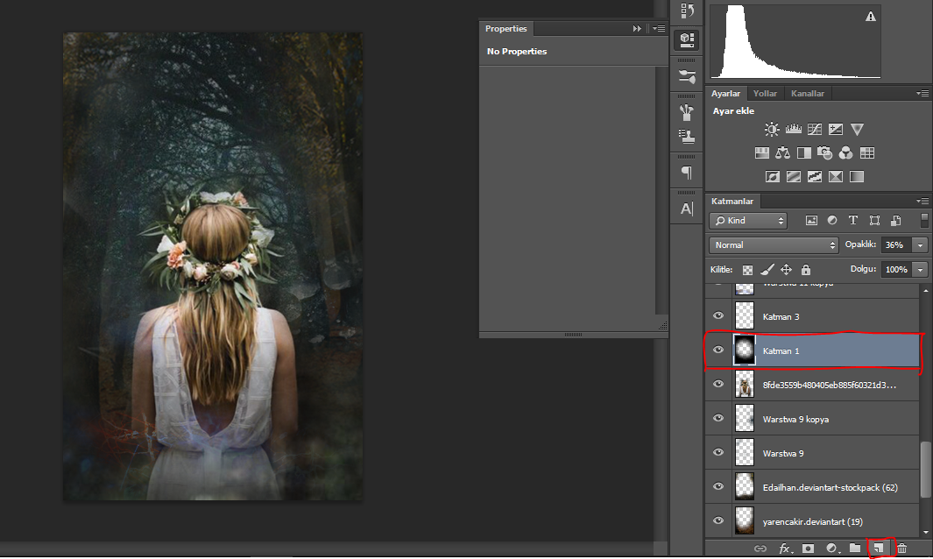Add a Gradient Map adjustment

click(x=857, y=176)
